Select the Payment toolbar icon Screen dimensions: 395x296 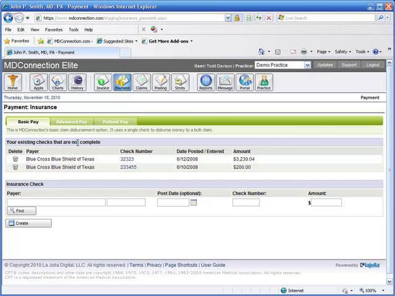coord(122,82)
